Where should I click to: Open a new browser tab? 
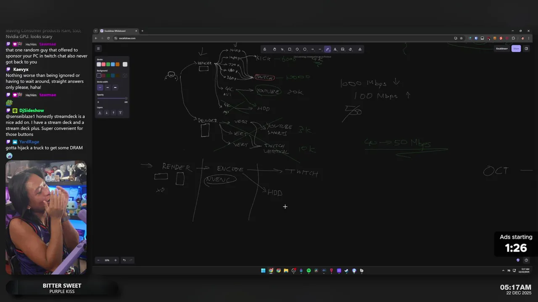[x=142, y=31]
